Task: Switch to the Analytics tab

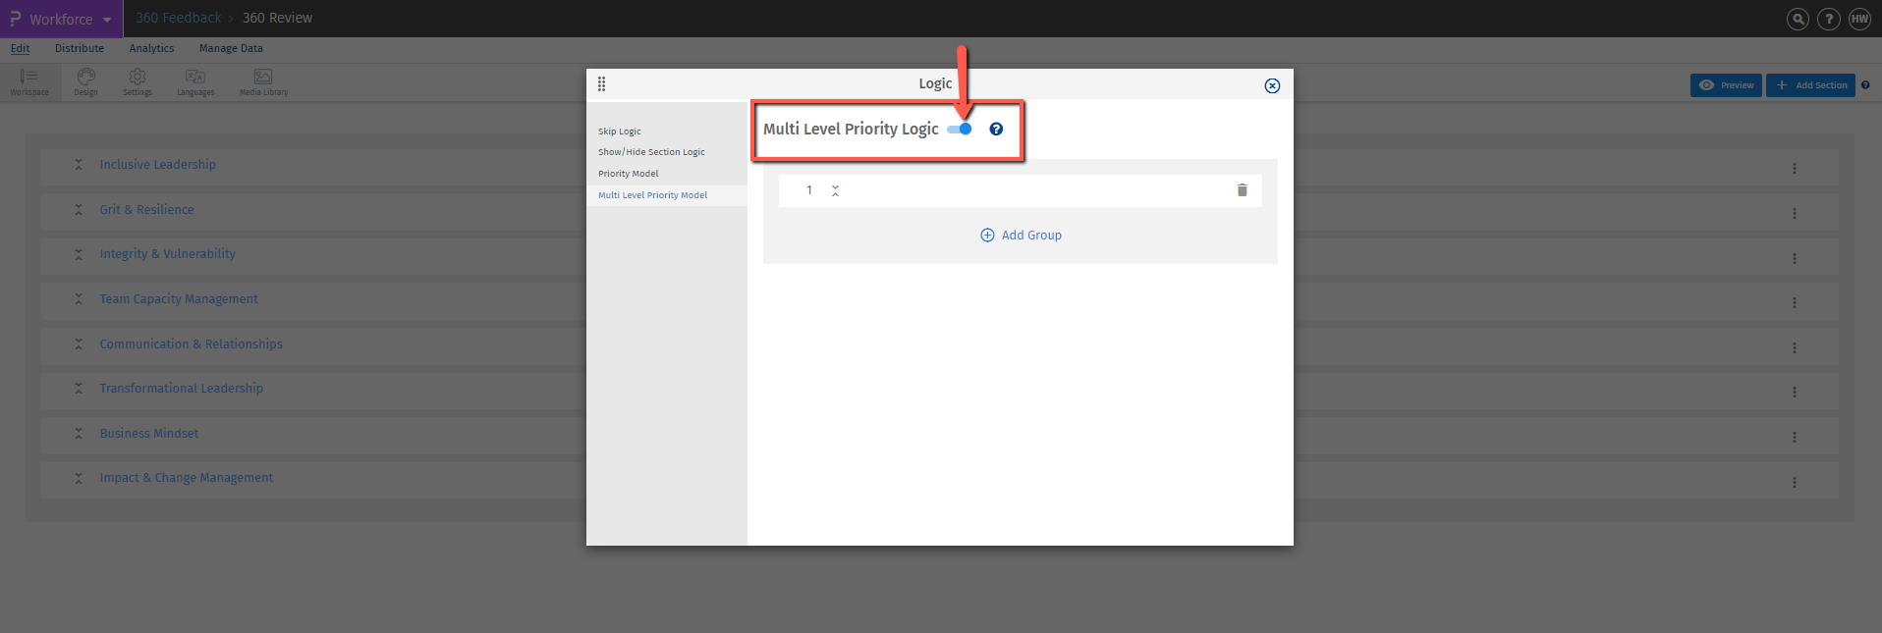Action: [151, 48]
